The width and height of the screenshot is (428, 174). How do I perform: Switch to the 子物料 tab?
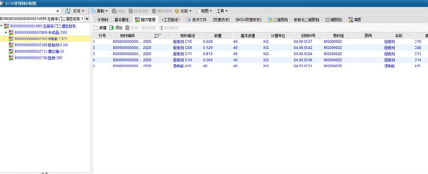point(103,19)
